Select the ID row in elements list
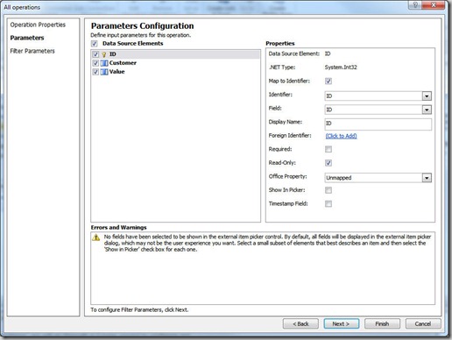This screenshot has width=452, height=340. pos(175,54)
